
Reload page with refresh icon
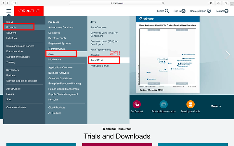tap(163, 3)
